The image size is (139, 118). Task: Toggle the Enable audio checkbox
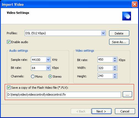coord(9,42)
